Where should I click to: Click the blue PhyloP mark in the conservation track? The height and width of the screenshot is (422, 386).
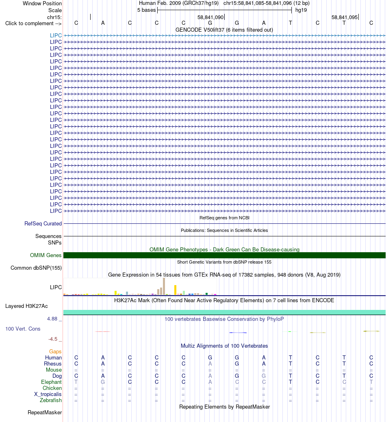click(x=238, y=333)
